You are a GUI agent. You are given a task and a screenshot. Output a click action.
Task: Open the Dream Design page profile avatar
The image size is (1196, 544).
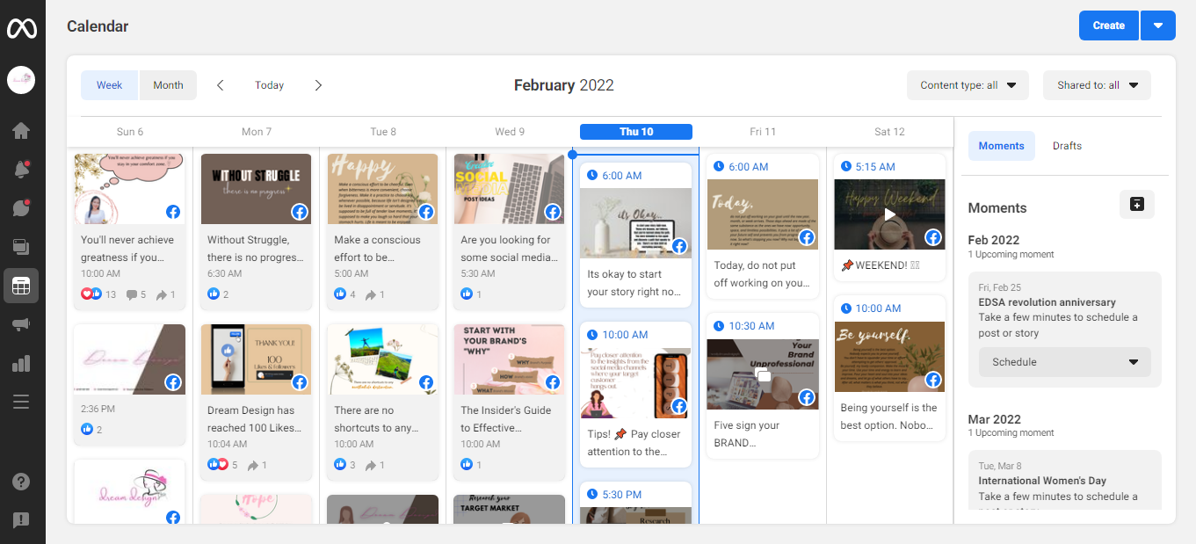pos(21,80)
